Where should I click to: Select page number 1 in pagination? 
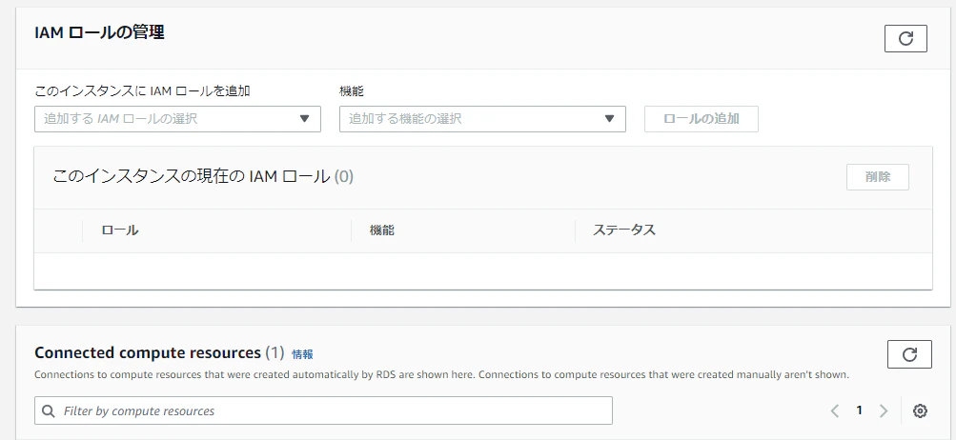[x=859, y=410]
